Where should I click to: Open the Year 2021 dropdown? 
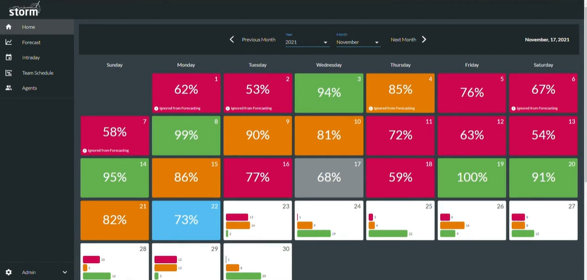point(307,42)
